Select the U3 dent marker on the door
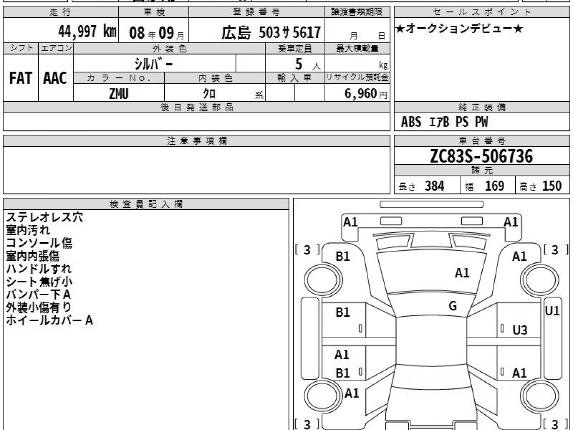This screenshot has height=430, width=573. tap(520, 330)
